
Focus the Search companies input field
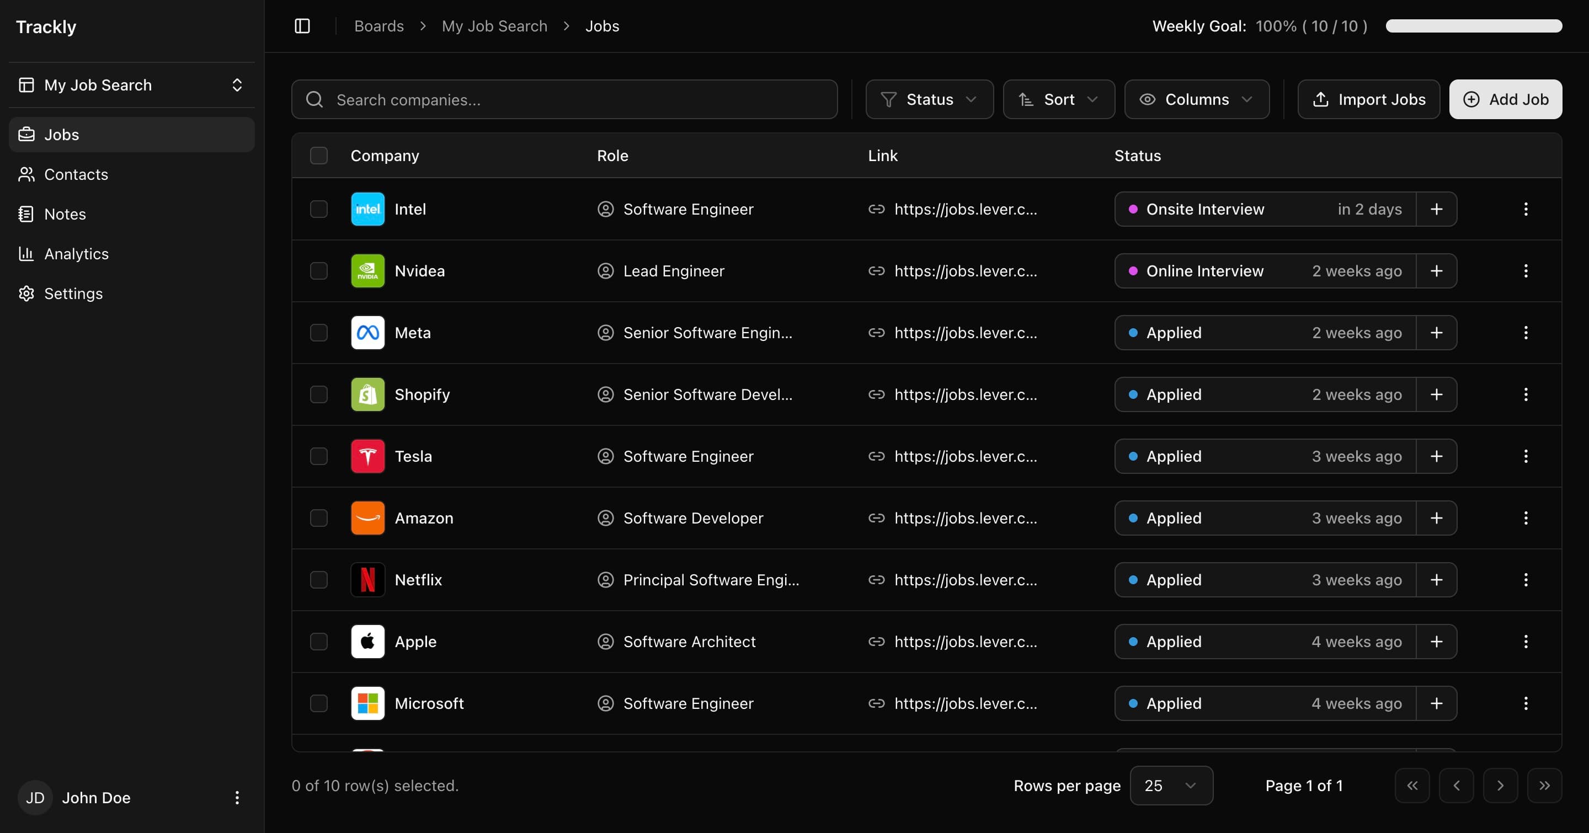pyautogui.click(x=564, y=99)
